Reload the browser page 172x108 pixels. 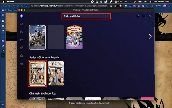tap(22, 6)
